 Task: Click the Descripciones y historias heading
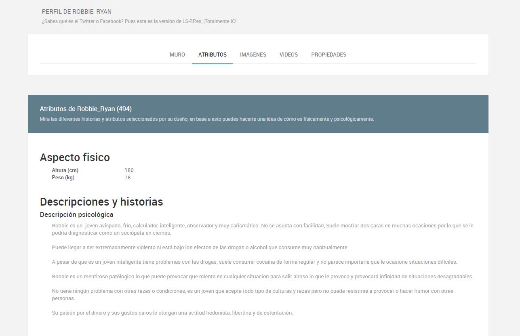pos(101,202)
